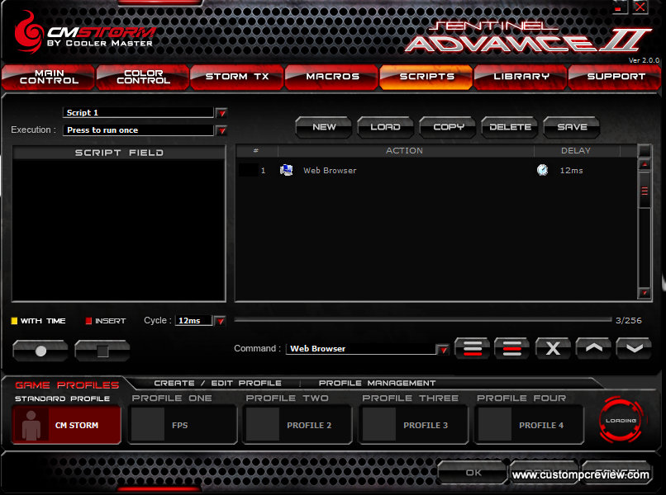Screen dimensions: 666x495
Task: Click the Delete script button
Action: (510, 127)
